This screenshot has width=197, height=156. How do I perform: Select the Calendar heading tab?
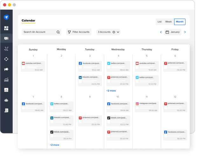coord(28,20)
